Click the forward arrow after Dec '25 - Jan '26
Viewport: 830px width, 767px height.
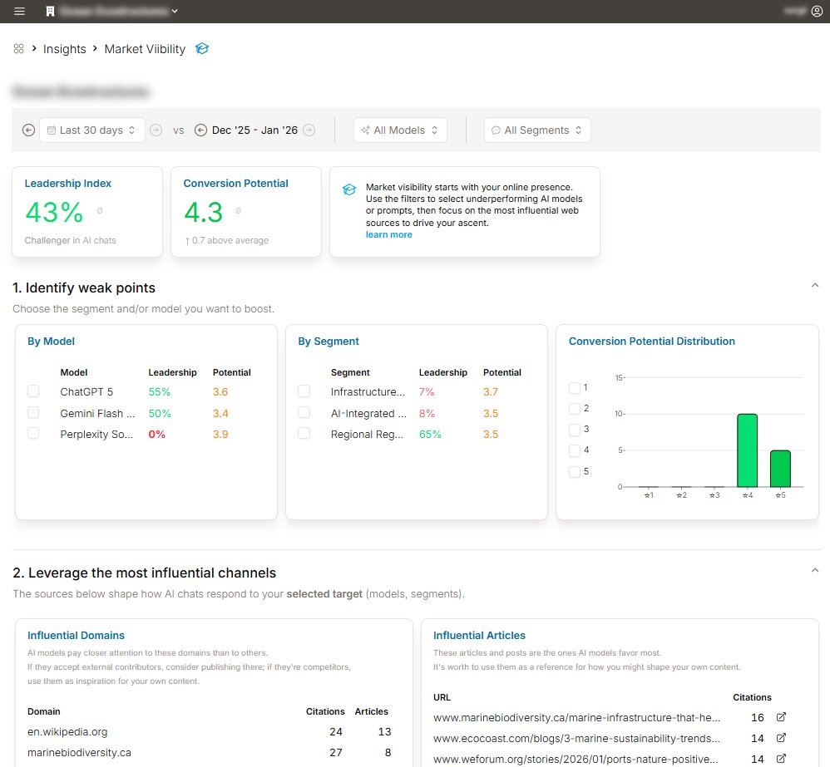(309, 130)
